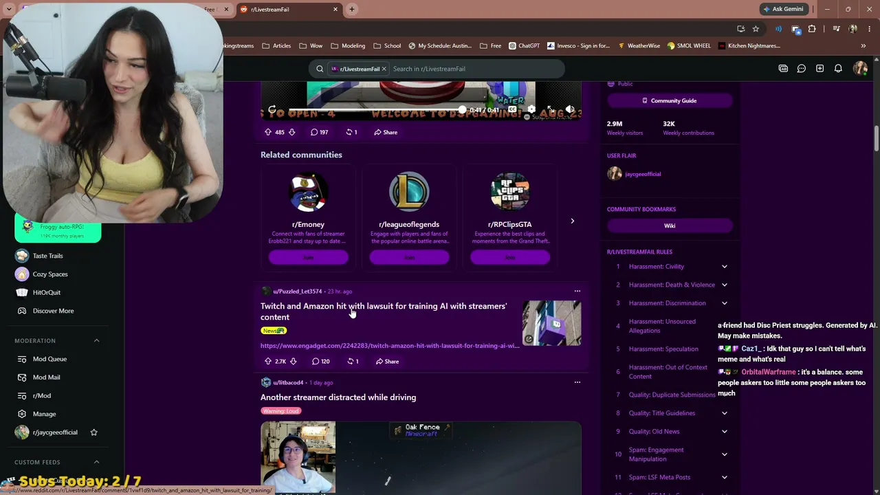
Task: Open 'Another streamer distracted while driving' post
Action: pos(338,397)
